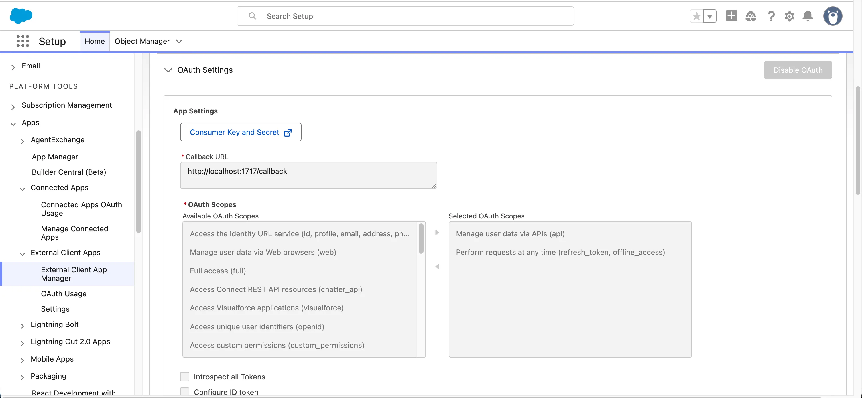Open the user profile avatar
This screenshot has width=862, height=398.
pos(833,16)
